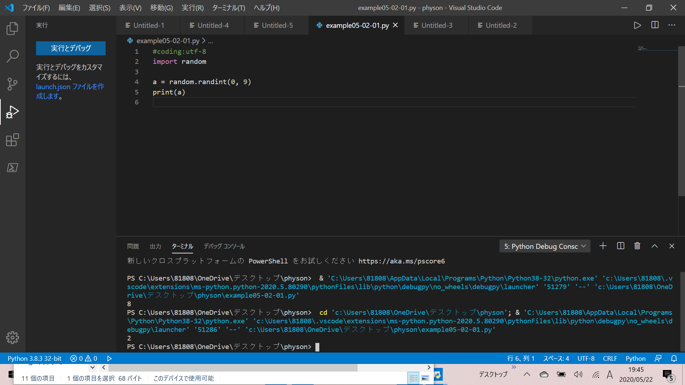Maximize the panel size with chevron
This screenshot has width=685, height=385.
pyautogui.click(x=655, y=246)
